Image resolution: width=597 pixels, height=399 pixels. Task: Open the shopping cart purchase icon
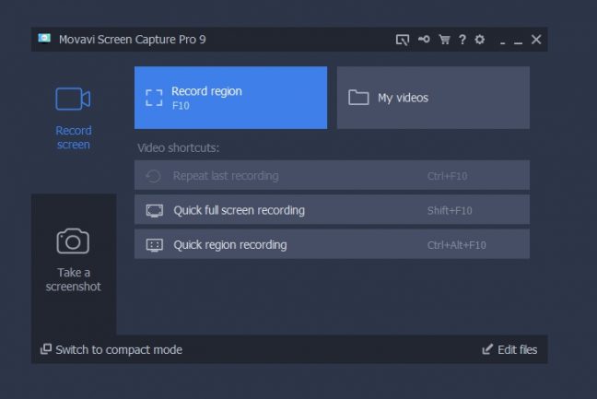(x=444, y=40)
